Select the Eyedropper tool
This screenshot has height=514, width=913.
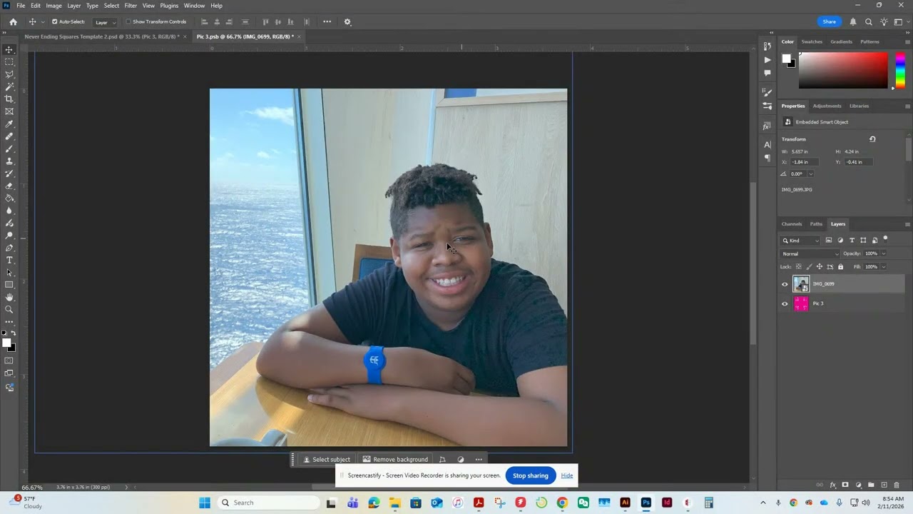pos(9,124)
